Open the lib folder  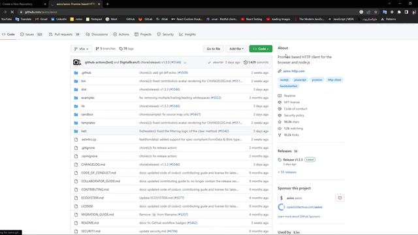[83, 106]
